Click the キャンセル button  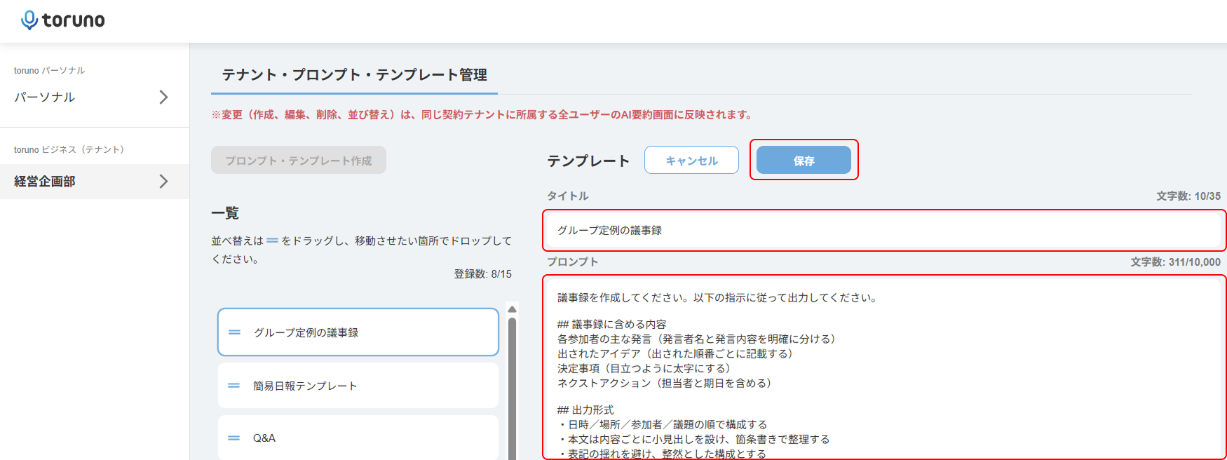click(x=691, y=161)
